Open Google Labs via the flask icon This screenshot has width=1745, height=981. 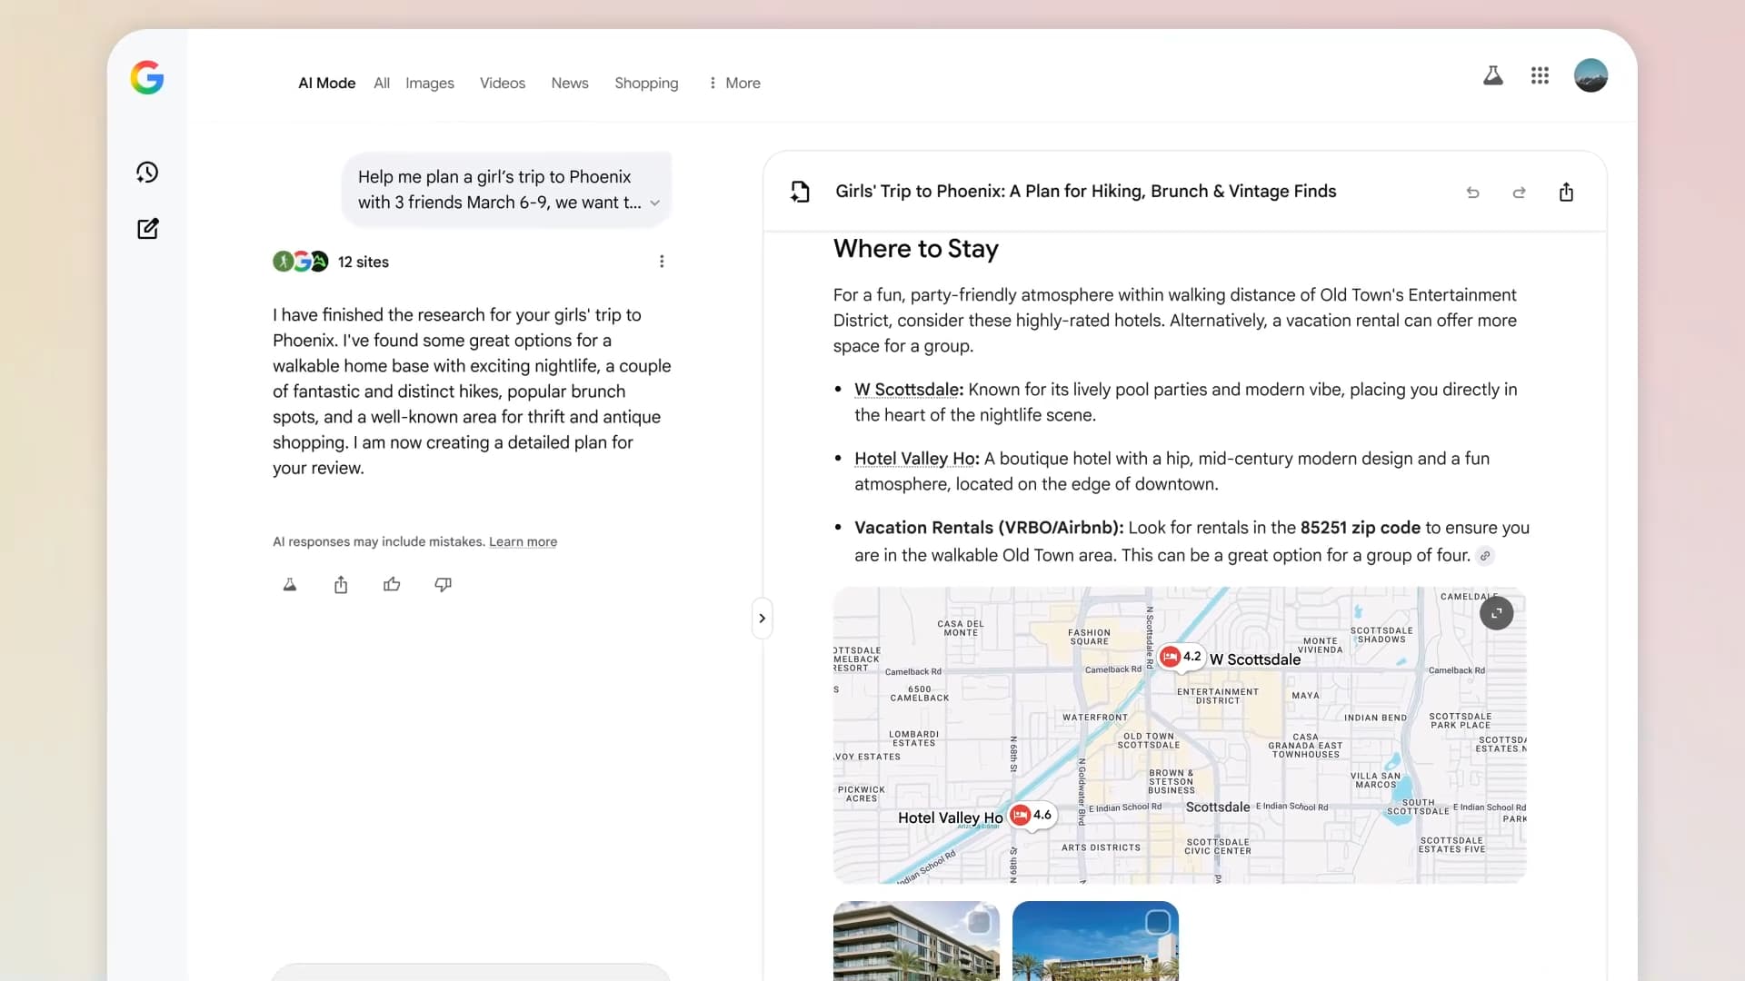[1493, 75]
